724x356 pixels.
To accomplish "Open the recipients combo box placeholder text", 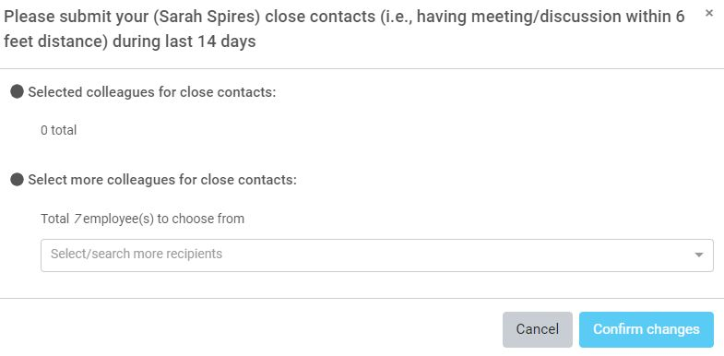I will (x=136, y=254).
